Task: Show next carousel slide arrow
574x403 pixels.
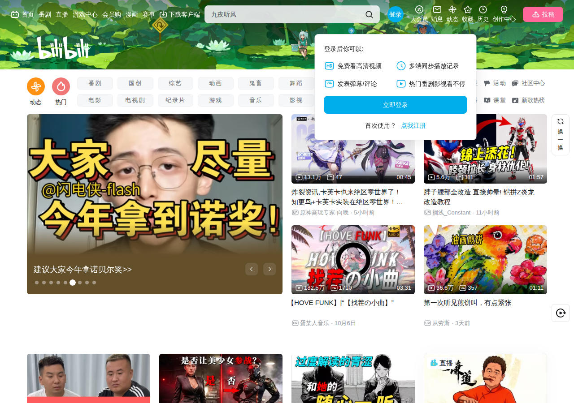Action: click(270, 269)
